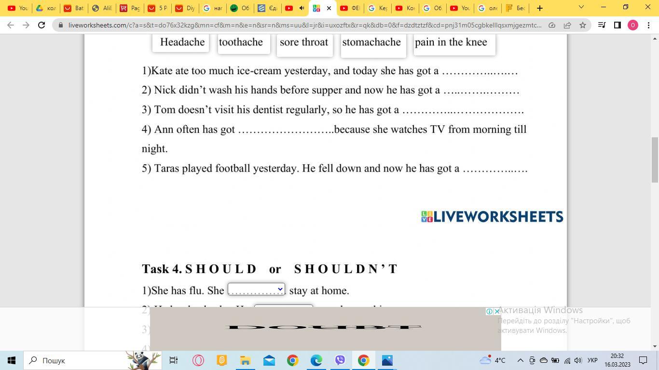The image size is (659, 370).
Task: Open the volume control in the tray
Action: tap(578, 360)
